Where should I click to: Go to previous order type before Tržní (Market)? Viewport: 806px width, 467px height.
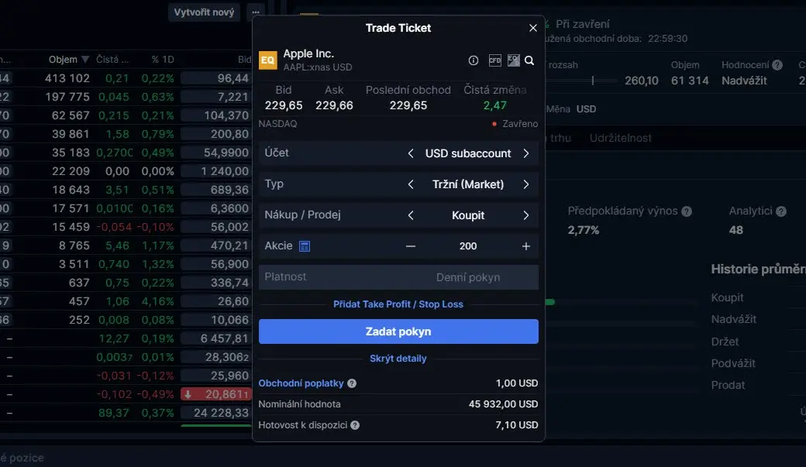click(x=411, y=184)
